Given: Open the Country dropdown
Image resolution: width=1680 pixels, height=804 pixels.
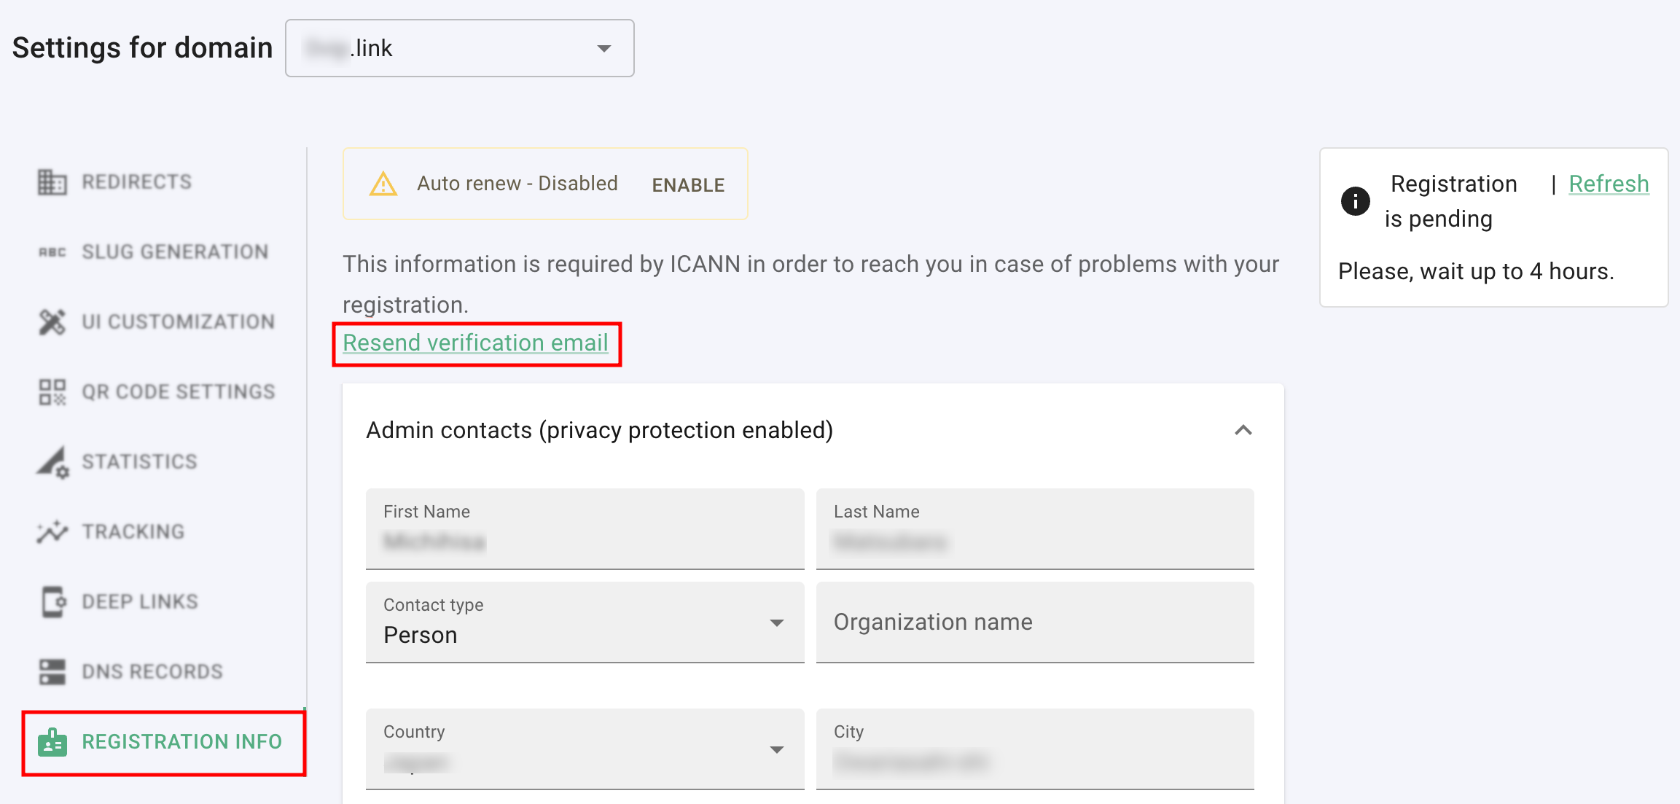Looking at the screenshot, I should 585,749.
